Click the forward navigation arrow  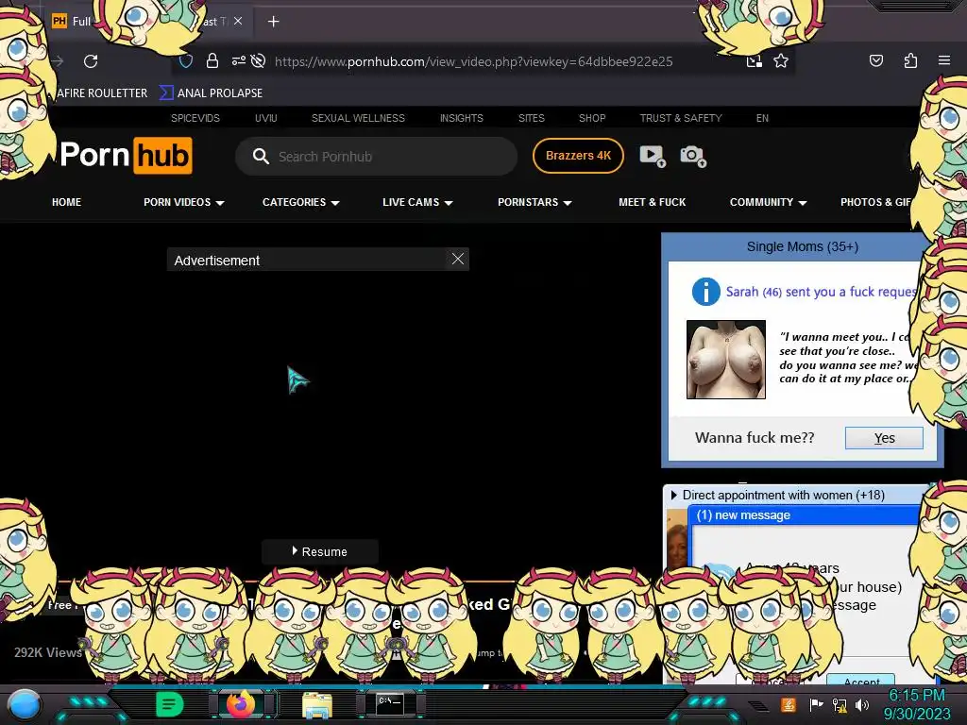[58, 61]
